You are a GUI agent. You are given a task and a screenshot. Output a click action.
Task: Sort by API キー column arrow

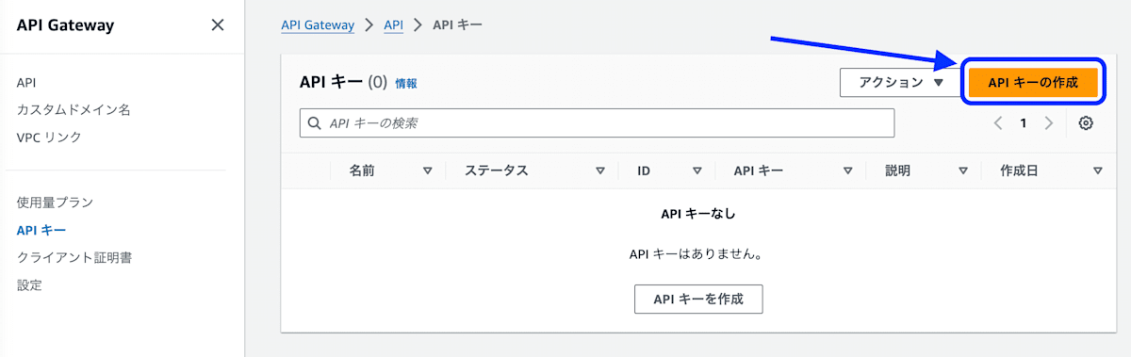coord(848,170)
